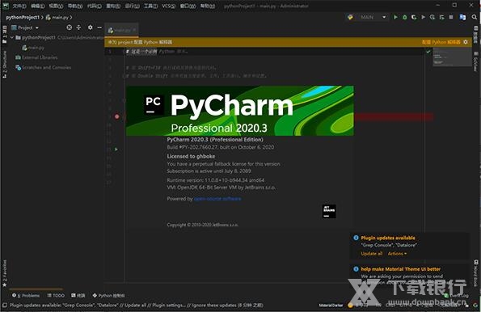Click the Python logo icon beside MAIN
This screenshot has height=312, width=481.
point(350,17)
